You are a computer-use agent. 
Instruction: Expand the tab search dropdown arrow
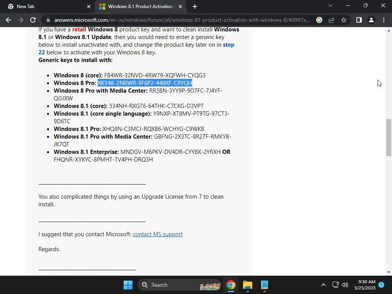point(330,5)
